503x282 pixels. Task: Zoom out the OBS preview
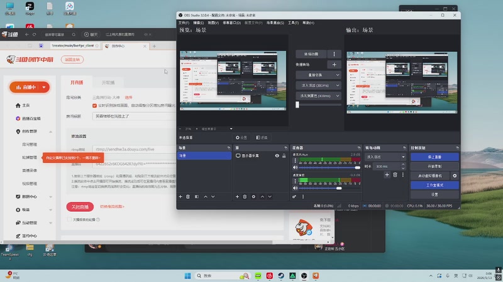(180, 129)
